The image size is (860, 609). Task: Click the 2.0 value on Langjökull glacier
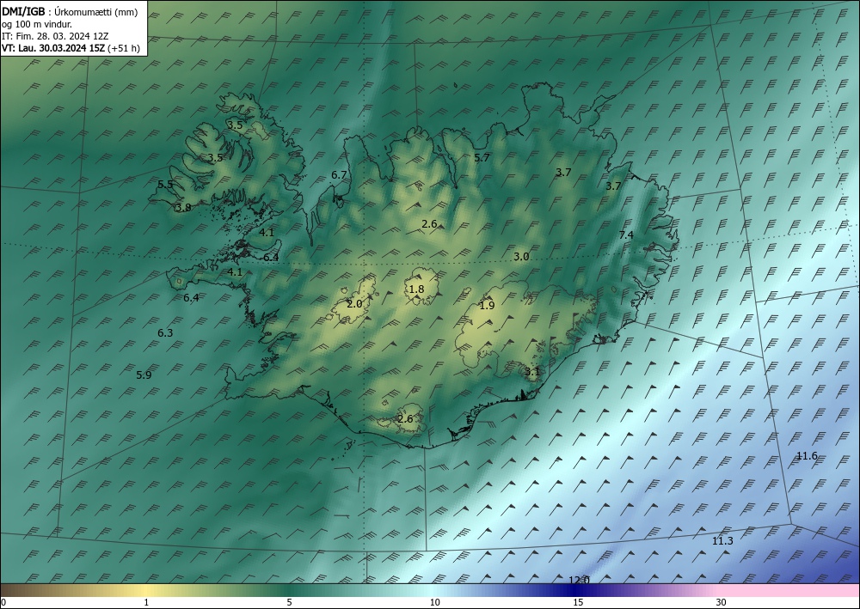pyautogui.click(x=355, y=303)
